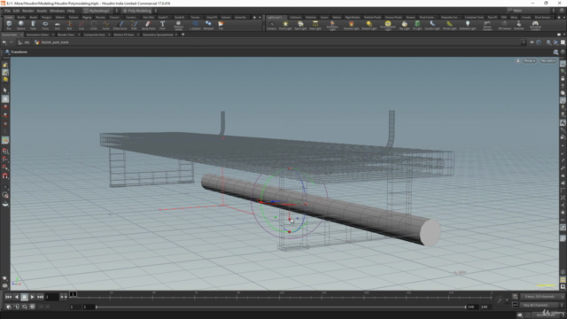The height and width of the screenshot is (319, 567).
Task: Click the timeline frame marker at 1
Action: 73,294
